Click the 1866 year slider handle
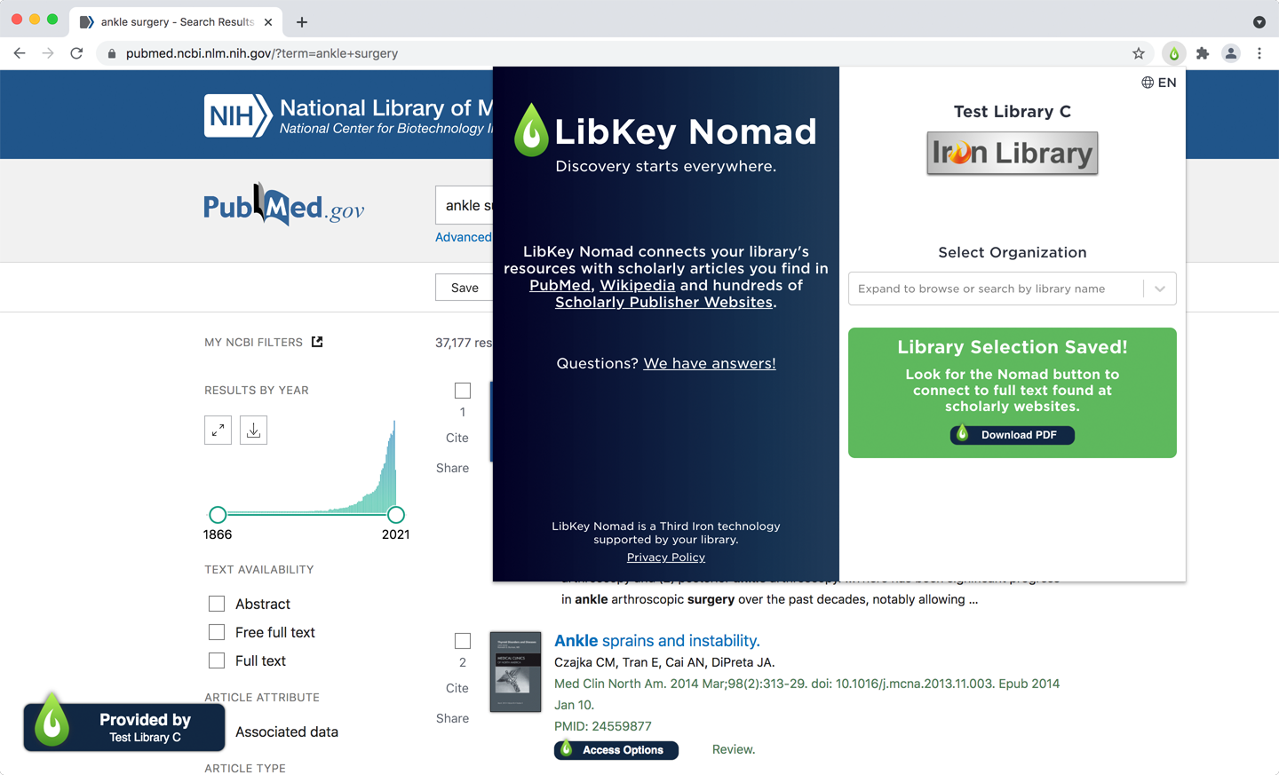The width and height of the screenshot is (1279, 775). 218,515
